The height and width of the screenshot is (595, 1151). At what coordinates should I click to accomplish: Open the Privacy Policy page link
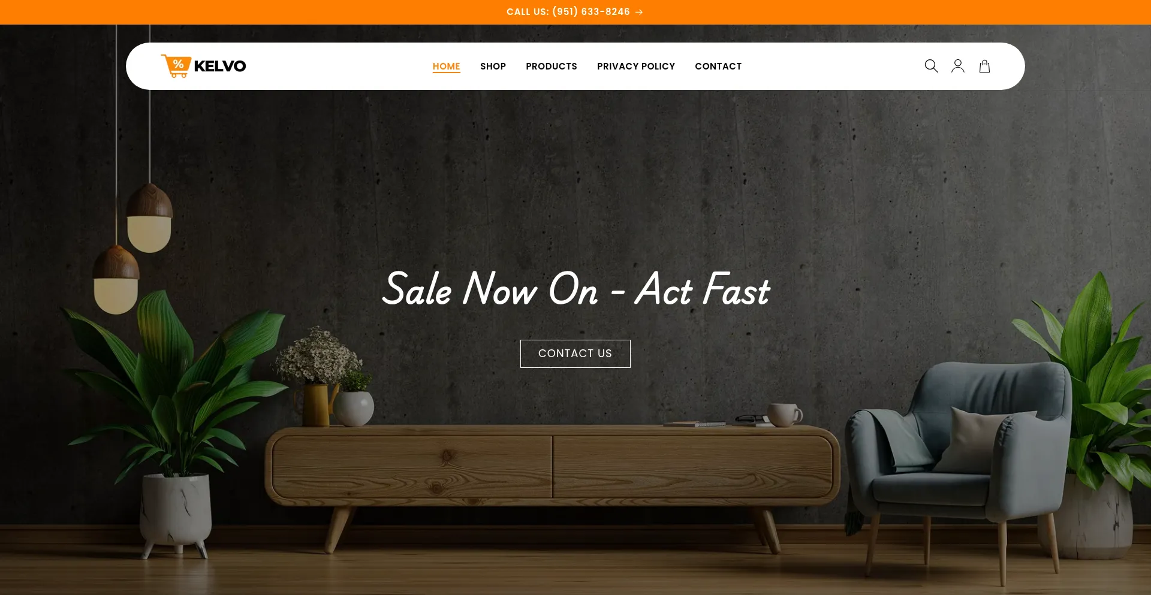pos(636,67)
